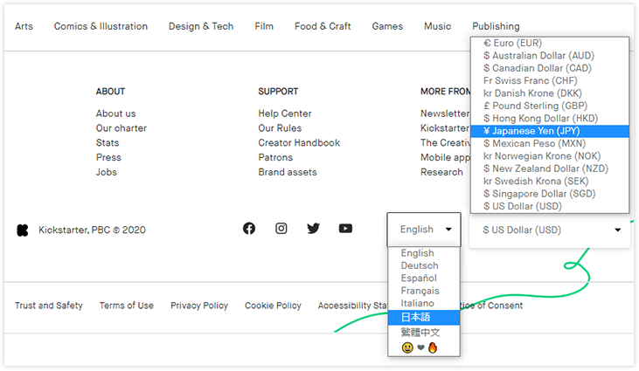Image resolution: width=639 pixels, height=371 pixels.
Task: Go to Design & Tech category
Action: (201, 26)
